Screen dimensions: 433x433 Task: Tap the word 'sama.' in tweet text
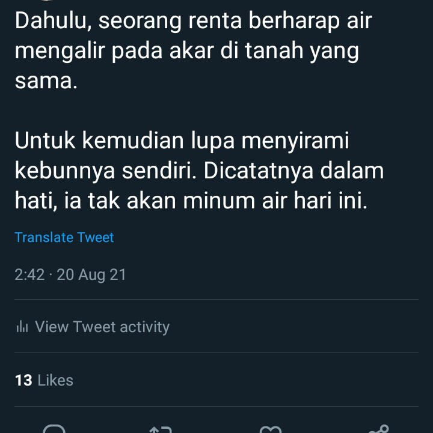click(46, 81)
